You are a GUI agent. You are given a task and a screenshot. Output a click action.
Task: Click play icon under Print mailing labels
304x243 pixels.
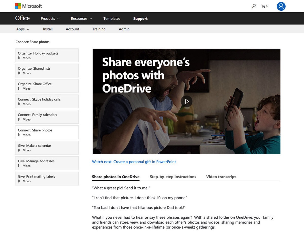tap(19, 181)
